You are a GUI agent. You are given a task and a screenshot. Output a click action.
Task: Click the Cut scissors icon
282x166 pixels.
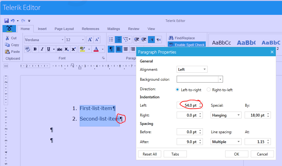[7, 38]
